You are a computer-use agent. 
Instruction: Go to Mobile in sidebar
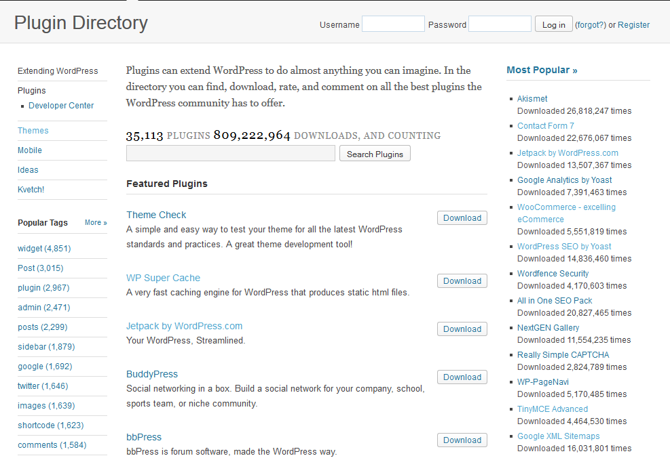tap(29, 150)
